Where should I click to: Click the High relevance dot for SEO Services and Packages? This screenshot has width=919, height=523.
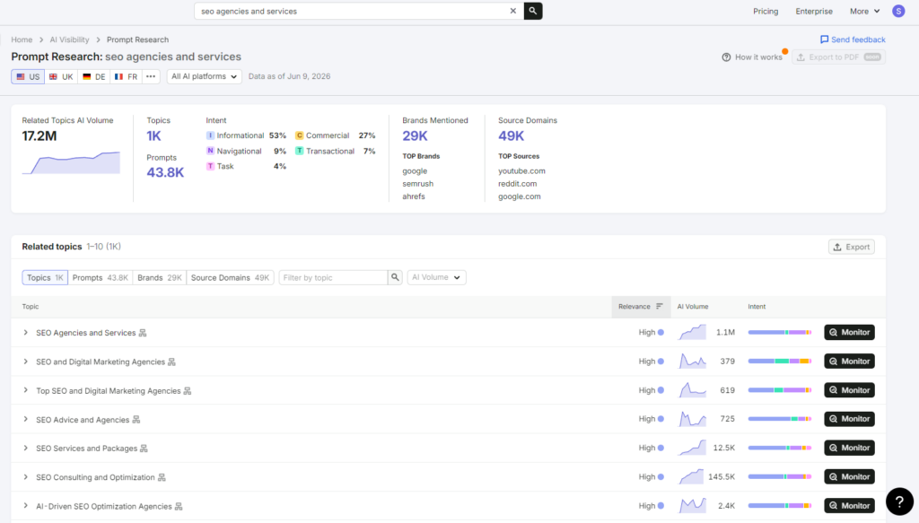[x=661, y=448]
